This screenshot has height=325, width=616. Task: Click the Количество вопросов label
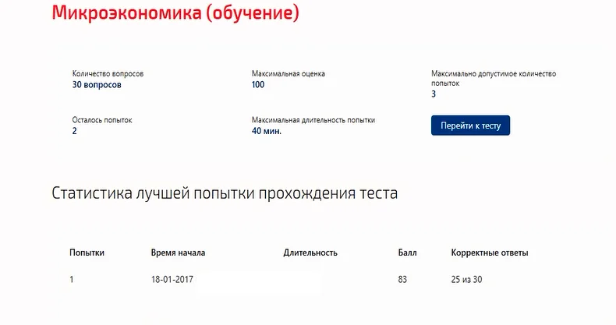[108, 74]
